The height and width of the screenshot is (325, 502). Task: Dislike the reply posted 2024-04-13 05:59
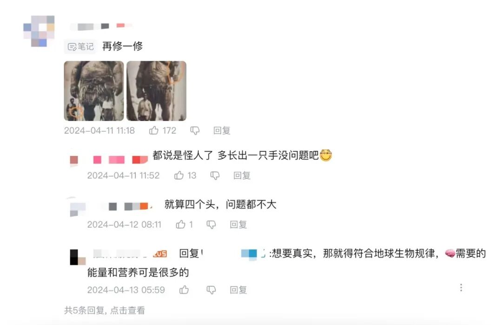[211, 290]
